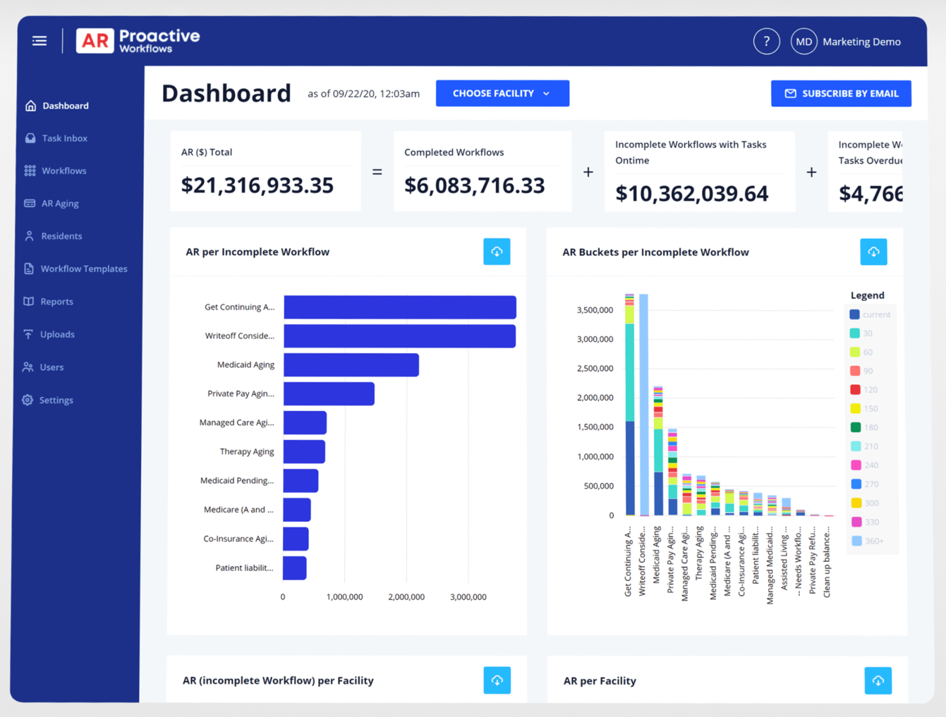Open Users from the sidebar
This screenshot has height=717, width=946.
click(51, 367)
